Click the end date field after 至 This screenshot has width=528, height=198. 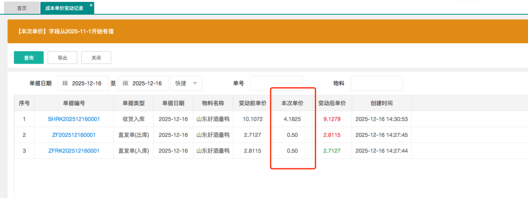(147, 84)
